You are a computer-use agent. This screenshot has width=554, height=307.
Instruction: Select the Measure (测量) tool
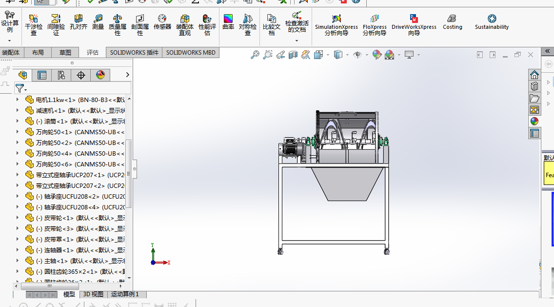[98, 22]
